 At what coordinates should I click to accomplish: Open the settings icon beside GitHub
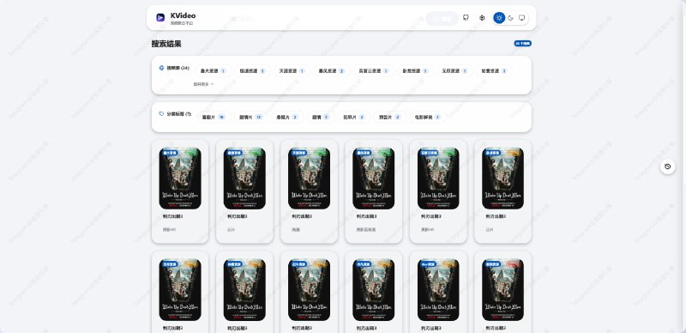coord(482,18)
